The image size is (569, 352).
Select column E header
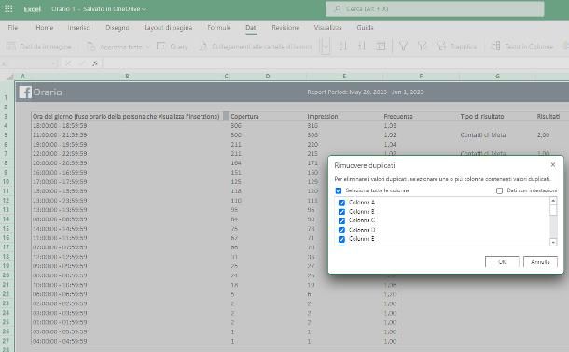click(x=344, y=76)
